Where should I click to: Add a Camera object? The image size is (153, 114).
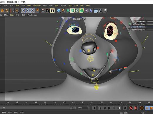(101, 11)
